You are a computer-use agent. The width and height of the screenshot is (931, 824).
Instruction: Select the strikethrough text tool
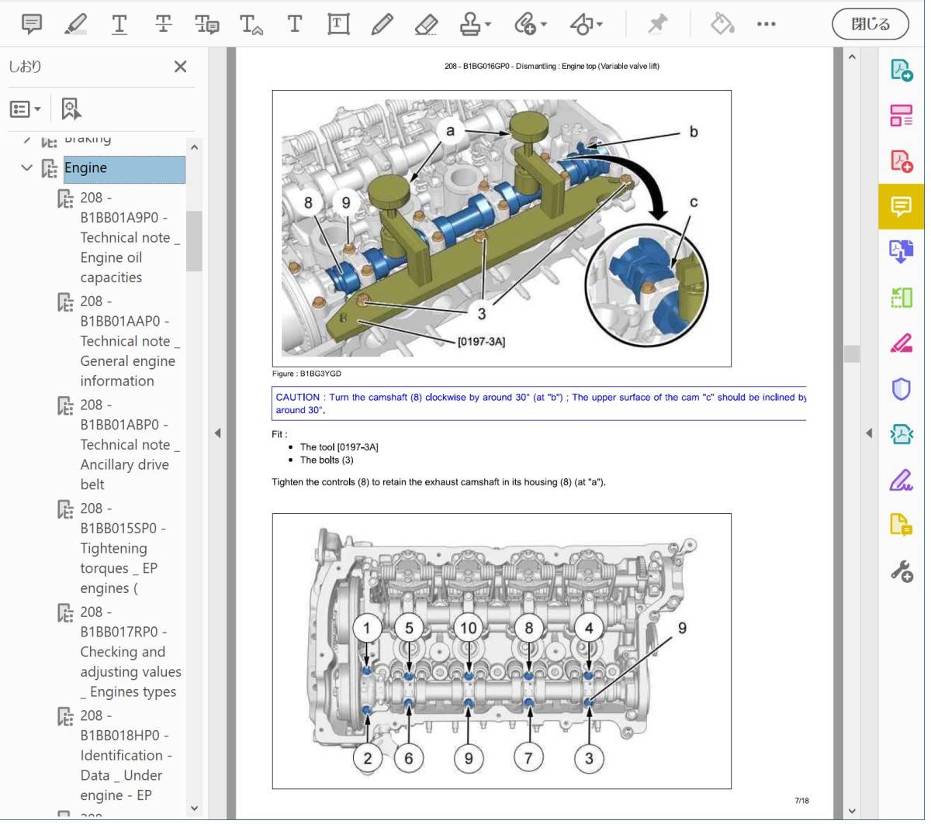coord(163,24)
